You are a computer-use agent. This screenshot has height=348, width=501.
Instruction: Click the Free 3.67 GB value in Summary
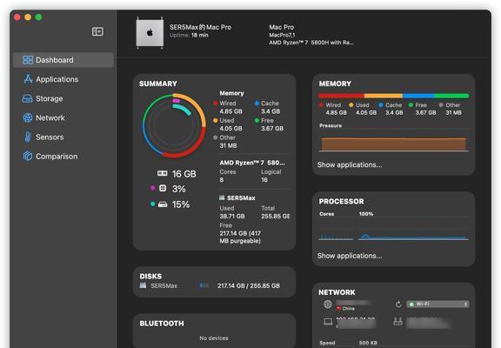click(272, 129)
